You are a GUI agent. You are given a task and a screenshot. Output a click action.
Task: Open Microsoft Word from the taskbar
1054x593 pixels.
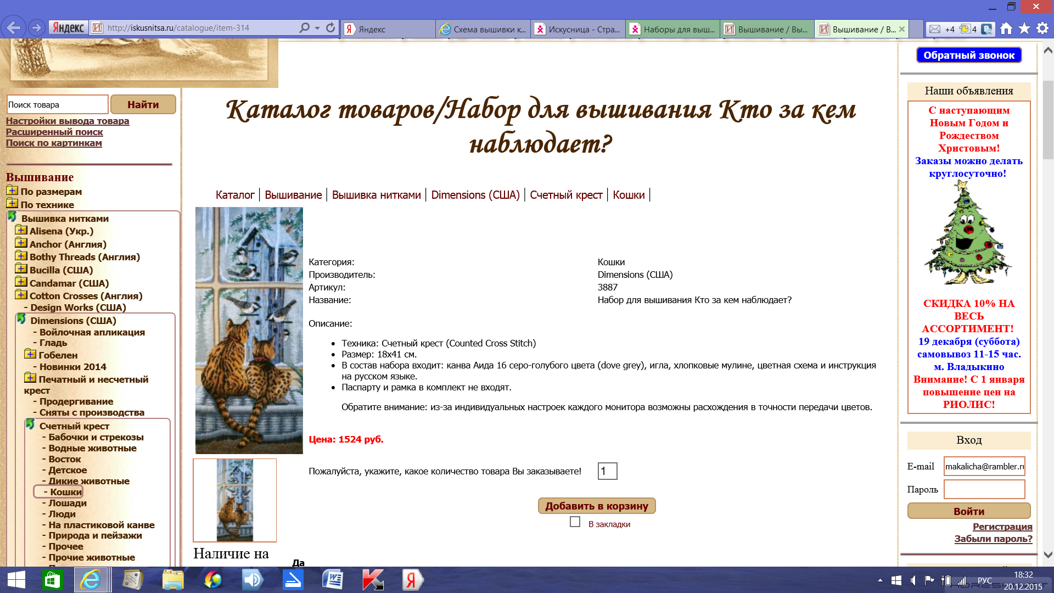coord(333,580)
